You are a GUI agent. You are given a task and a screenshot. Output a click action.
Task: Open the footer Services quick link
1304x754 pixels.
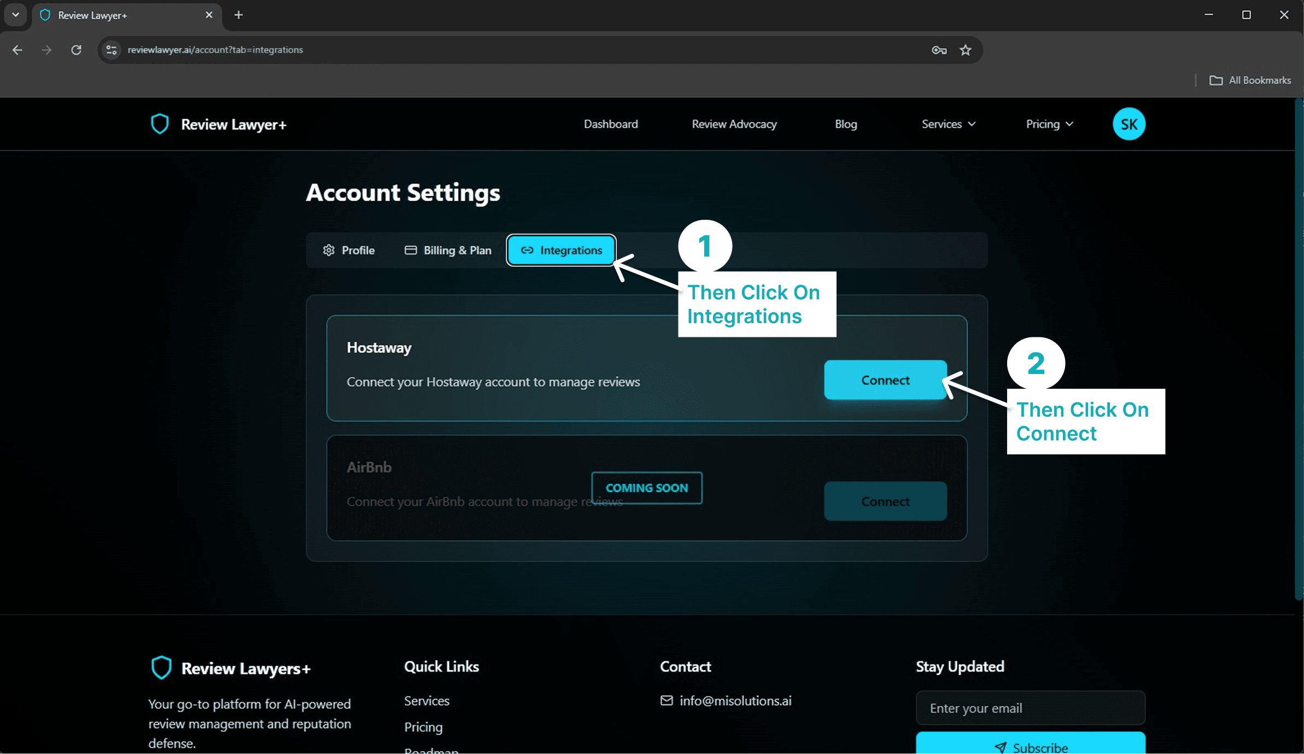coord(426,700)
